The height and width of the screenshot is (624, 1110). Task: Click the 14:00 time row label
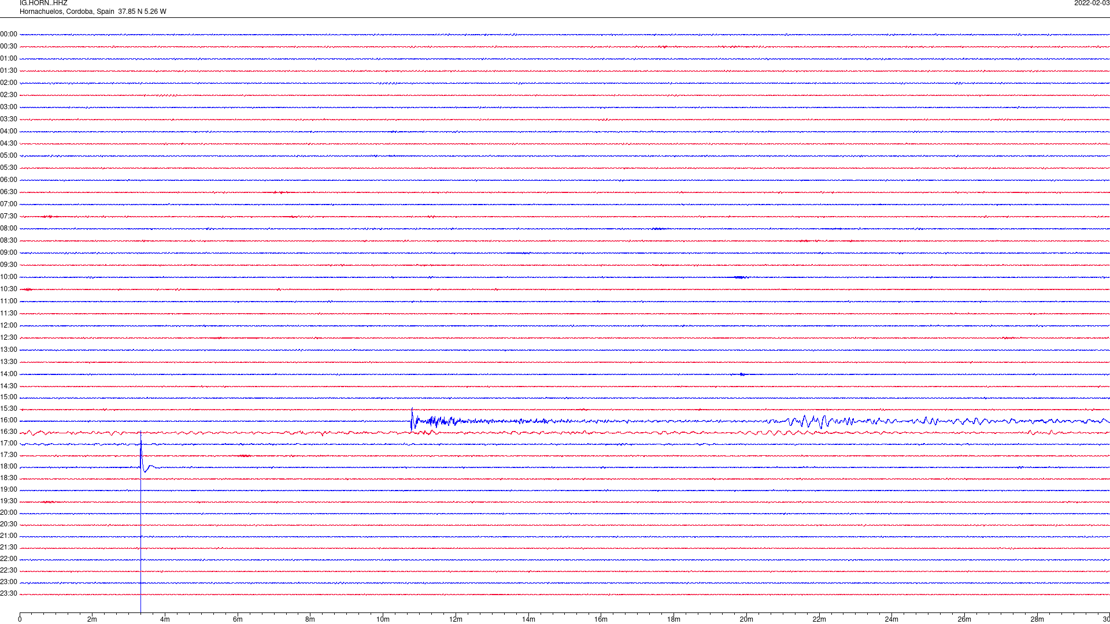[9, 374]
